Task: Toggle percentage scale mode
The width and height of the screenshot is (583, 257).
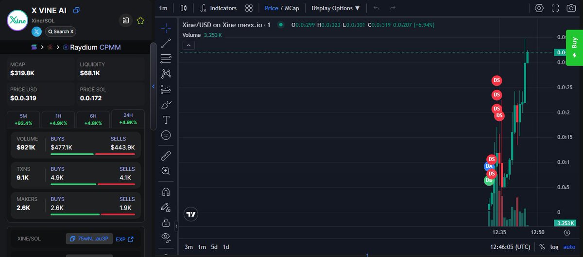Action: 542,247
